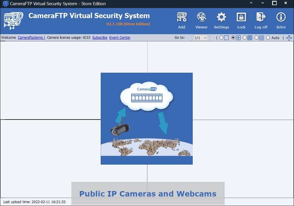
Task: Minimize the application window
Action: point(263,3)
